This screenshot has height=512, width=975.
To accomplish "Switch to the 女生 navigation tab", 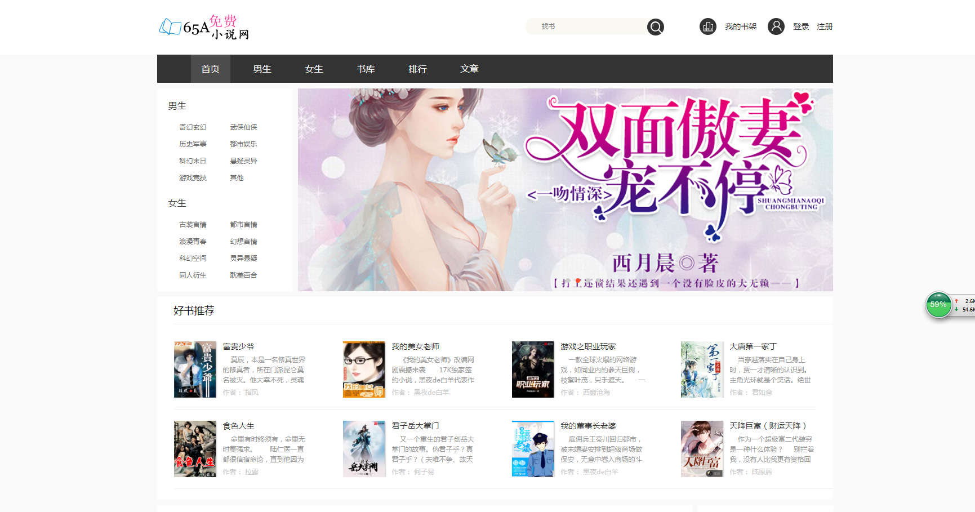I will point(314,69).
